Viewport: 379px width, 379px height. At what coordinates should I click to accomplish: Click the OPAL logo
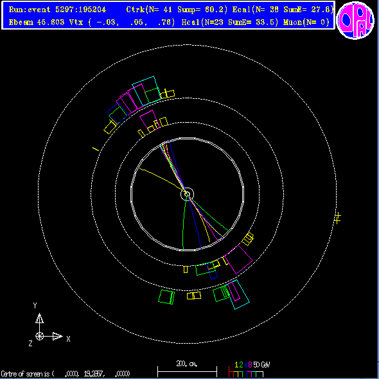click(355, 21)
